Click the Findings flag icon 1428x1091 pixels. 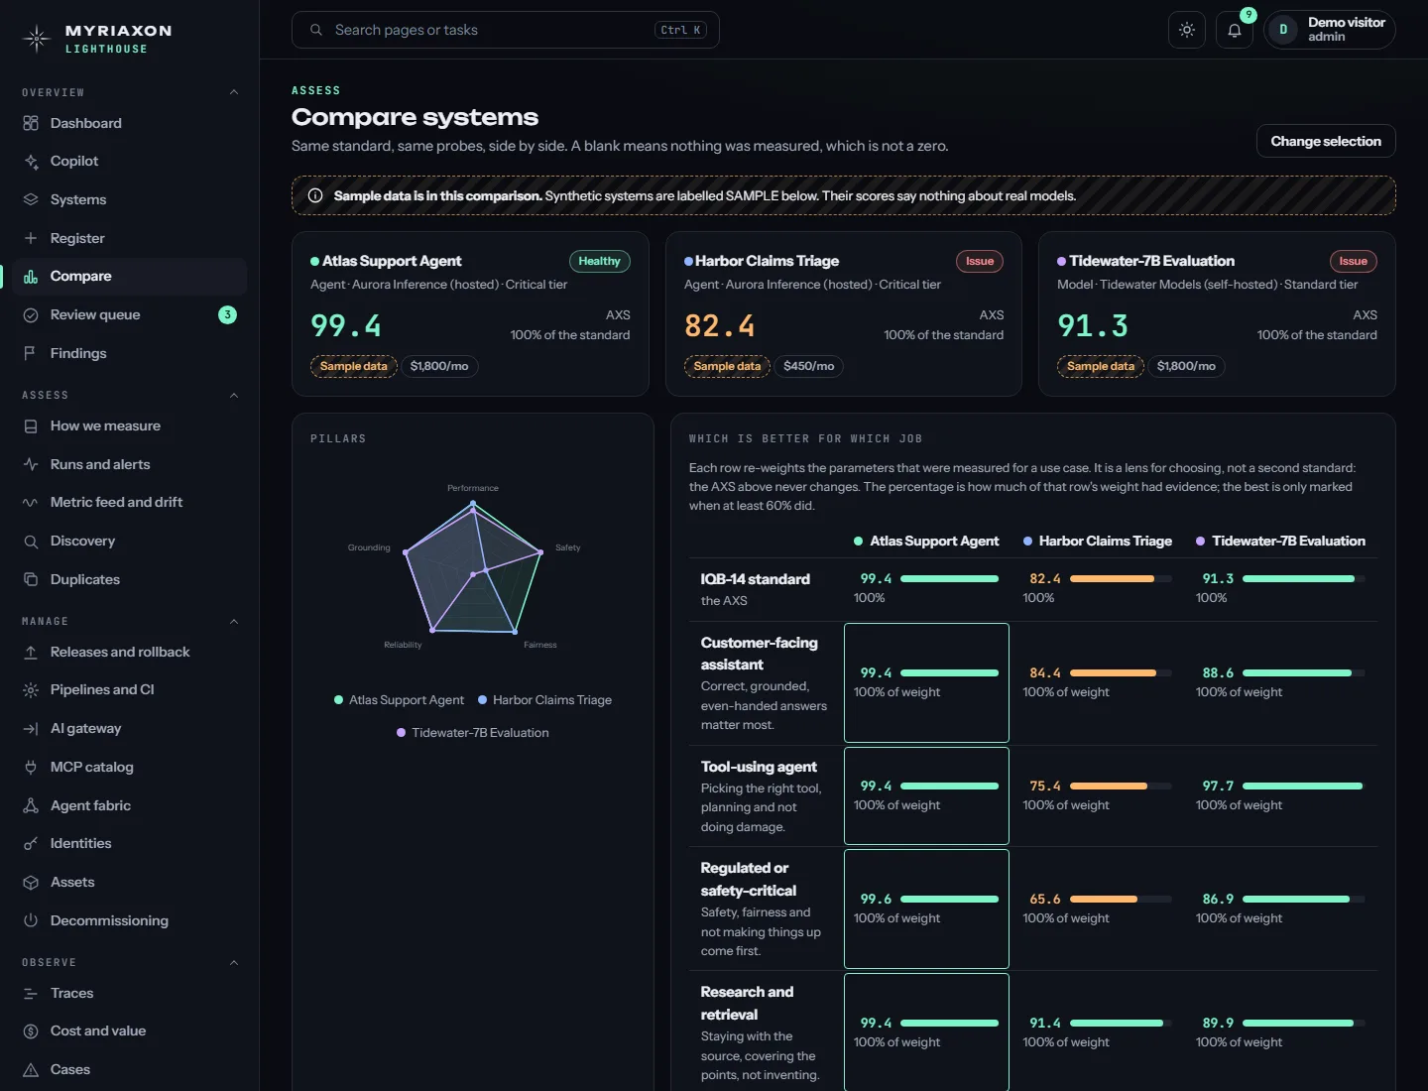point(31,353)
